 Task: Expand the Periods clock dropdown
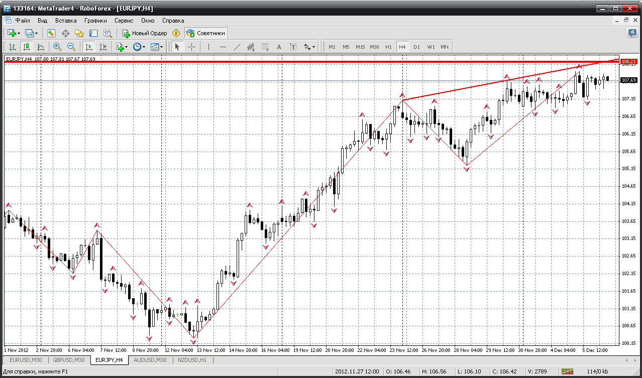pos(144,47)
